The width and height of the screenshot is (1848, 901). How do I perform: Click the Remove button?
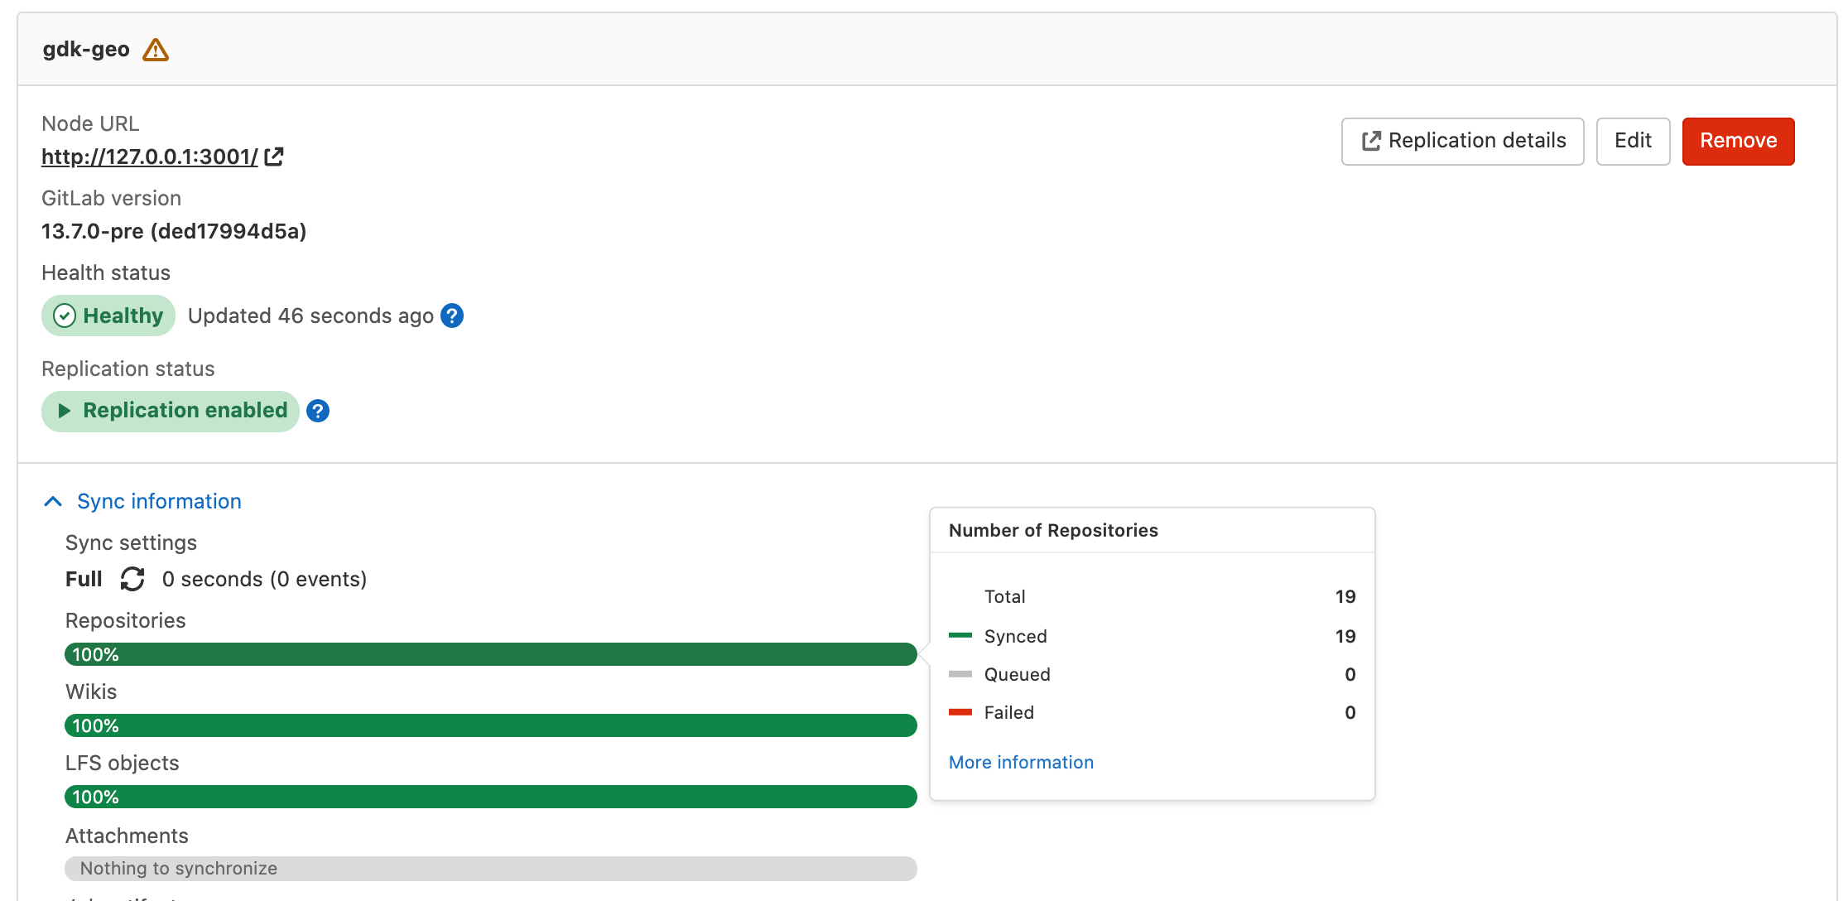1738,141
